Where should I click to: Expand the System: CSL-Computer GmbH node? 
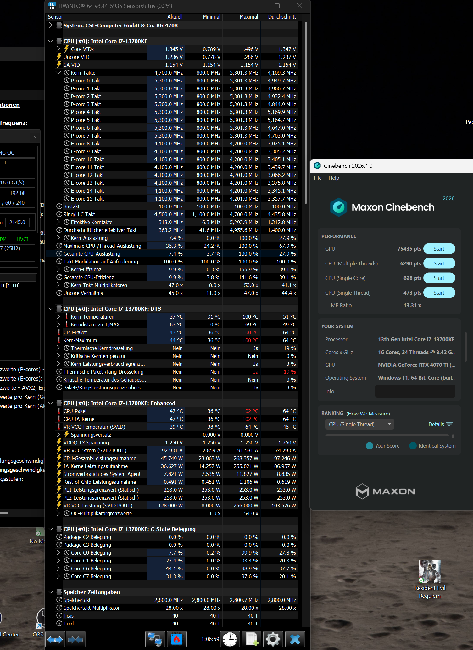pyautogui.click(x=51, y=25)
